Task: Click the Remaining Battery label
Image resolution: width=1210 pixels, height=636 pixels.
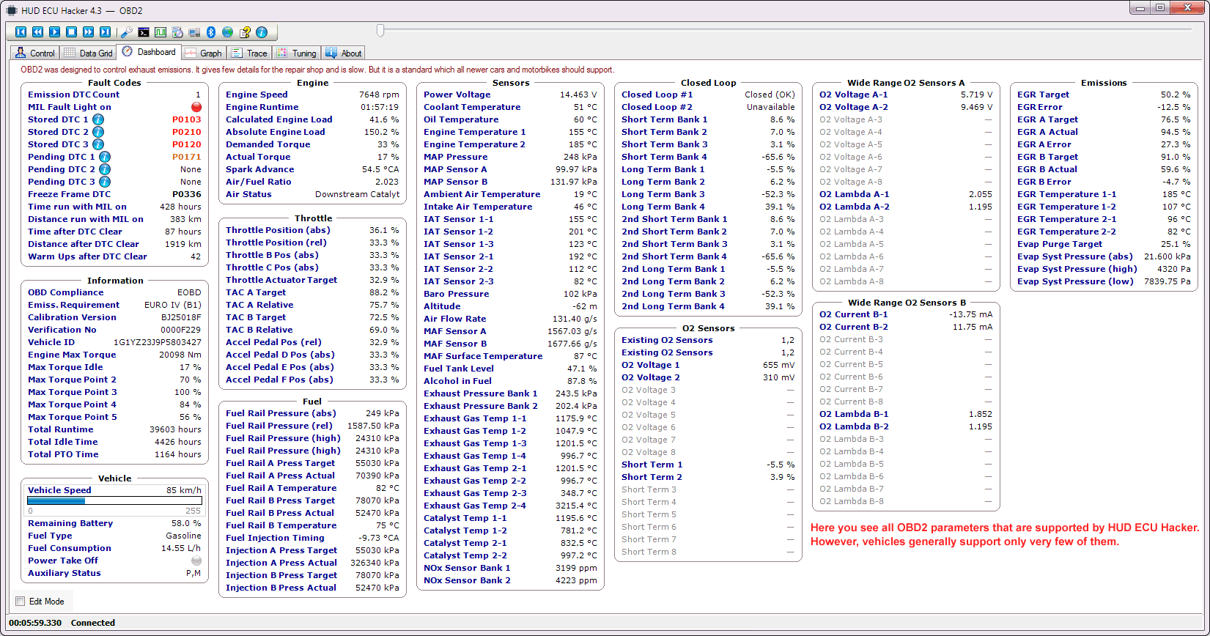Action: (70, 523)
